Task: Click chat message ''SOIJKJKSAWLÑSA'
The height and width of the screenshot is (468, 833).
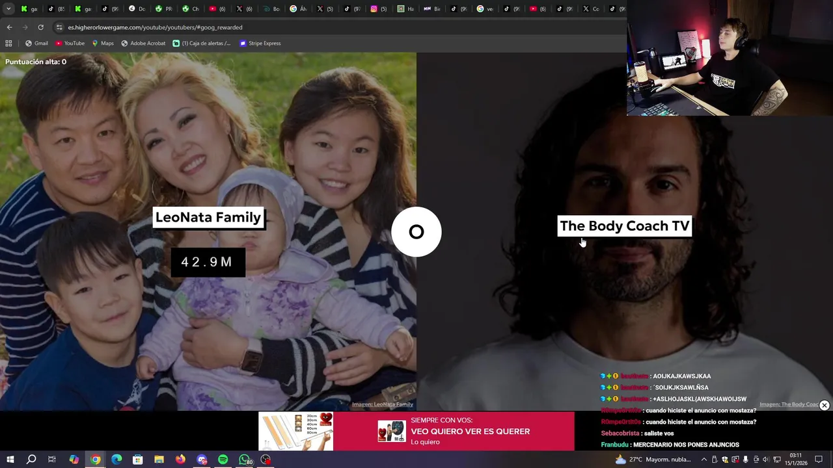Action: pos(681,388)
